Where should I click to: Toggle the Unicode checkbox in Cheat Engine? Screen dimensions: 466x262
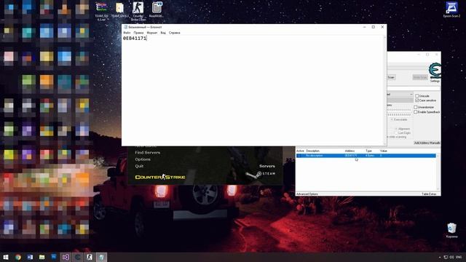coord(416,96)
